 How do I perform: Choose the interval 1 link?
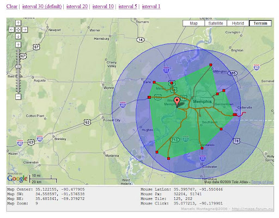(151, 7)
